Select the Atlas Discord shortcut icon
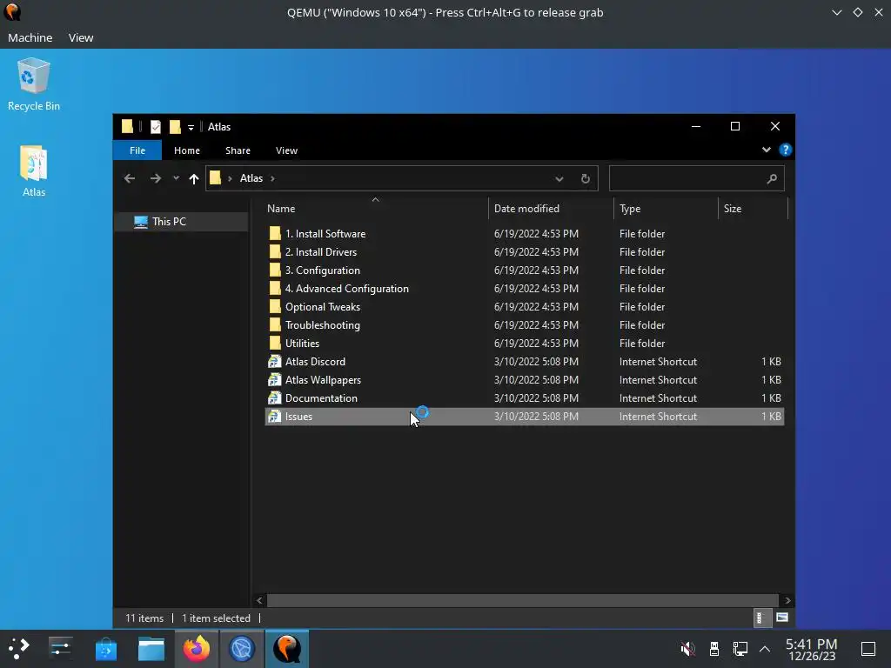Screen dimensions: 891x668 (274, 361)
